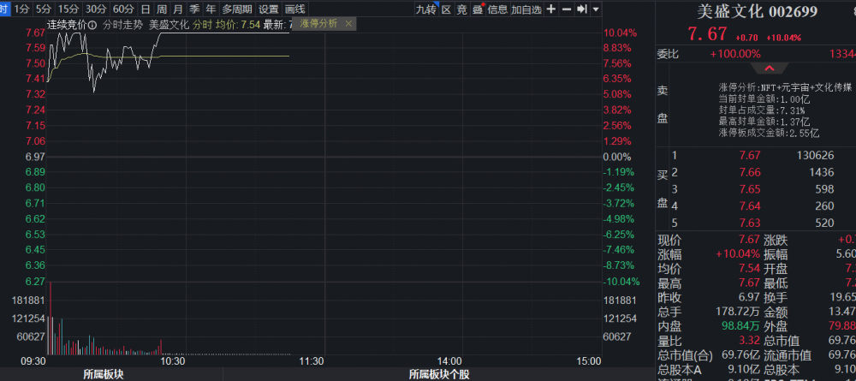Screen dimensions: 856x381
Task: Click the 11:30 time axis label
Action: point(312,361)
